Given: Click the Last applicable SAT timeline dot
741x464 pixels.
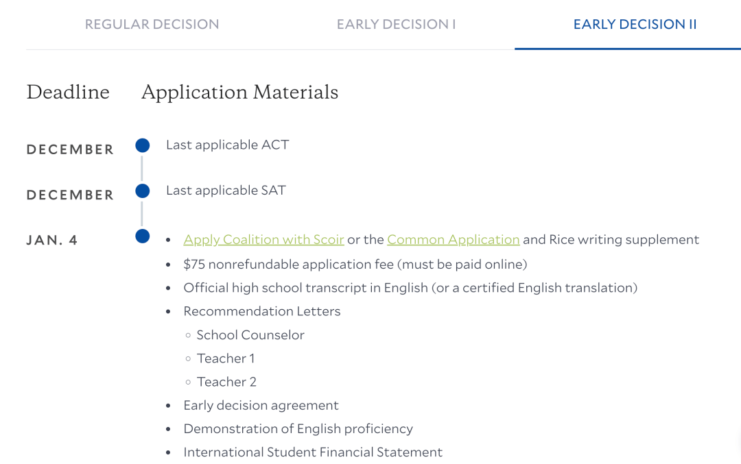Looking at the screenshot, I should click(x=143, y=191).
